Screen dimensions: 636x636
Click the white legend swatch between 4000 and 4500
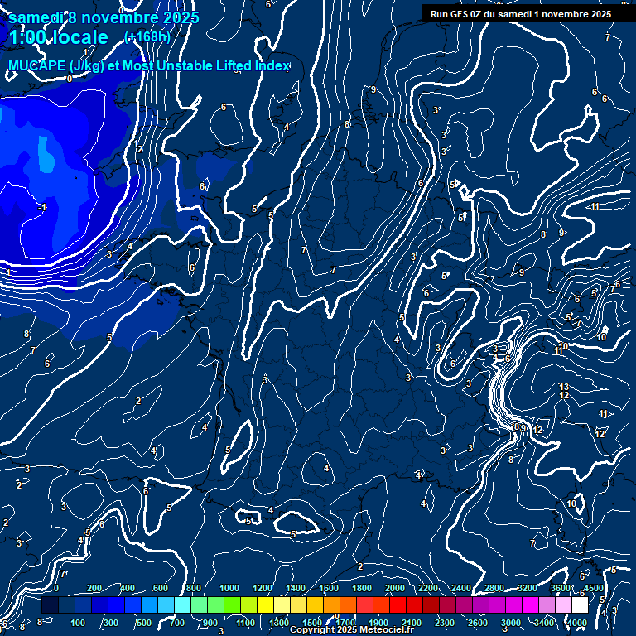[580, 605]
